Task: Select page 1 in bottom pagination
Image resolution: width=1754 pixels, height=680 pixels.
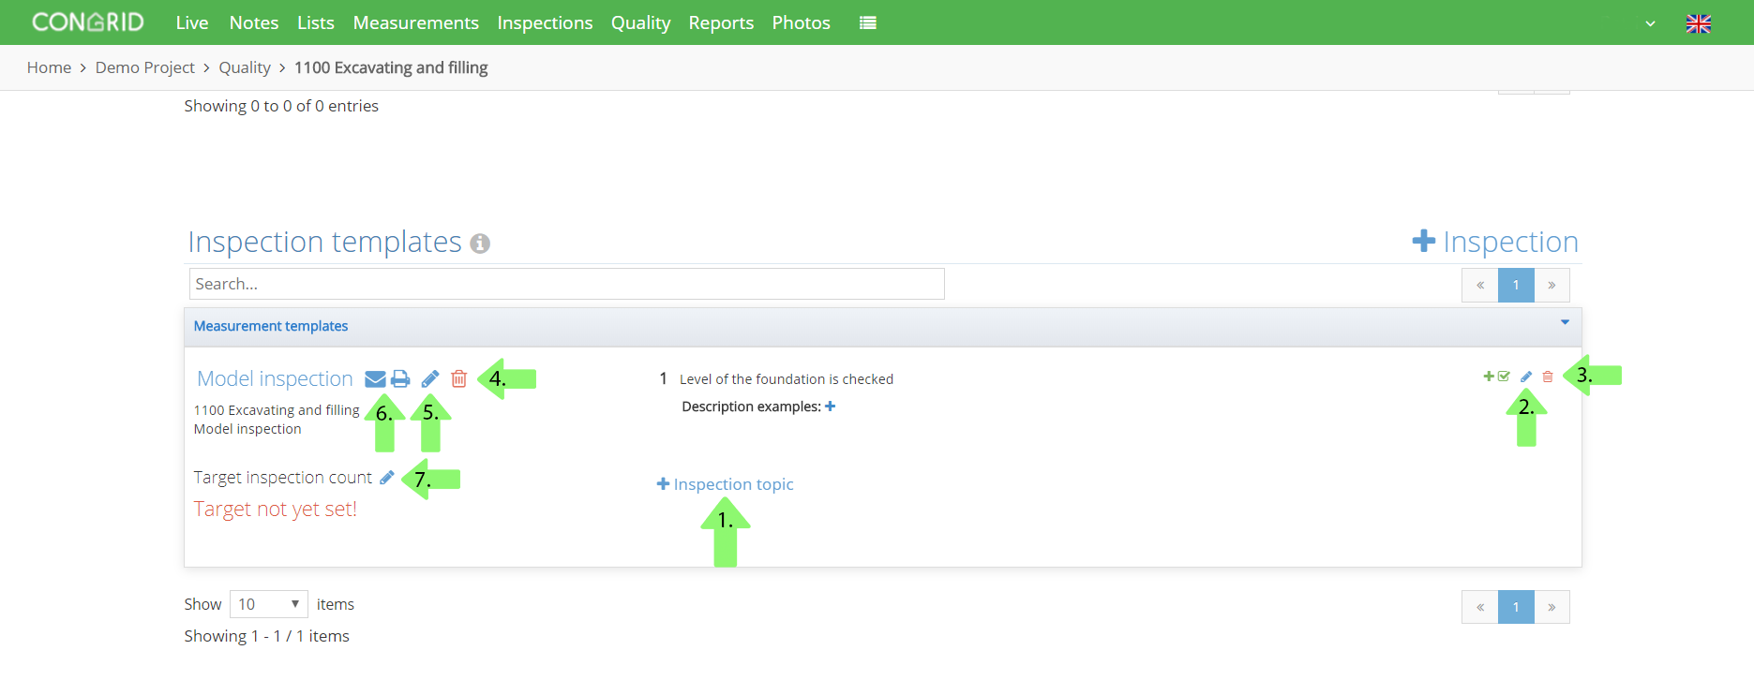Action: [x=1516, y=607]
